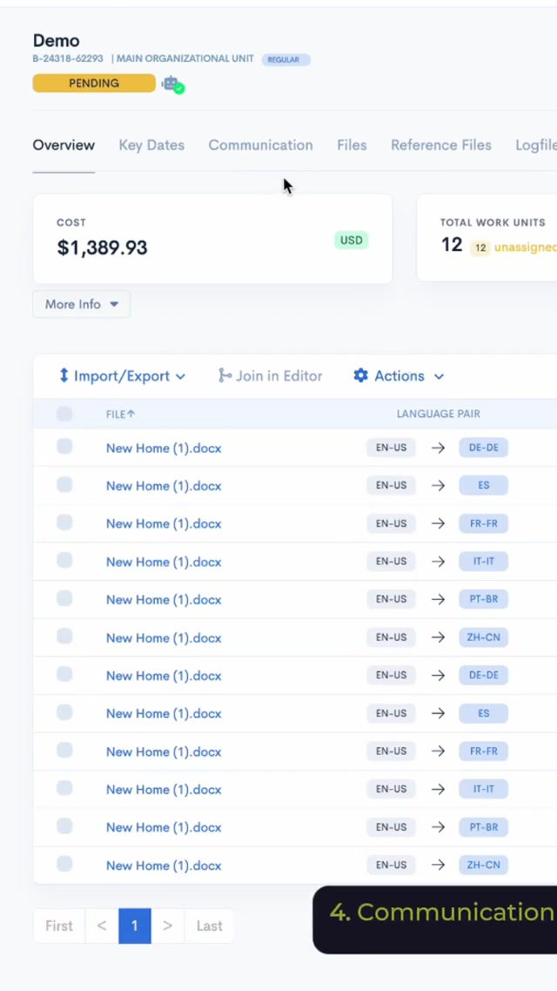Click the USD currency badge
557x991 pixels.
click(352, 240)
